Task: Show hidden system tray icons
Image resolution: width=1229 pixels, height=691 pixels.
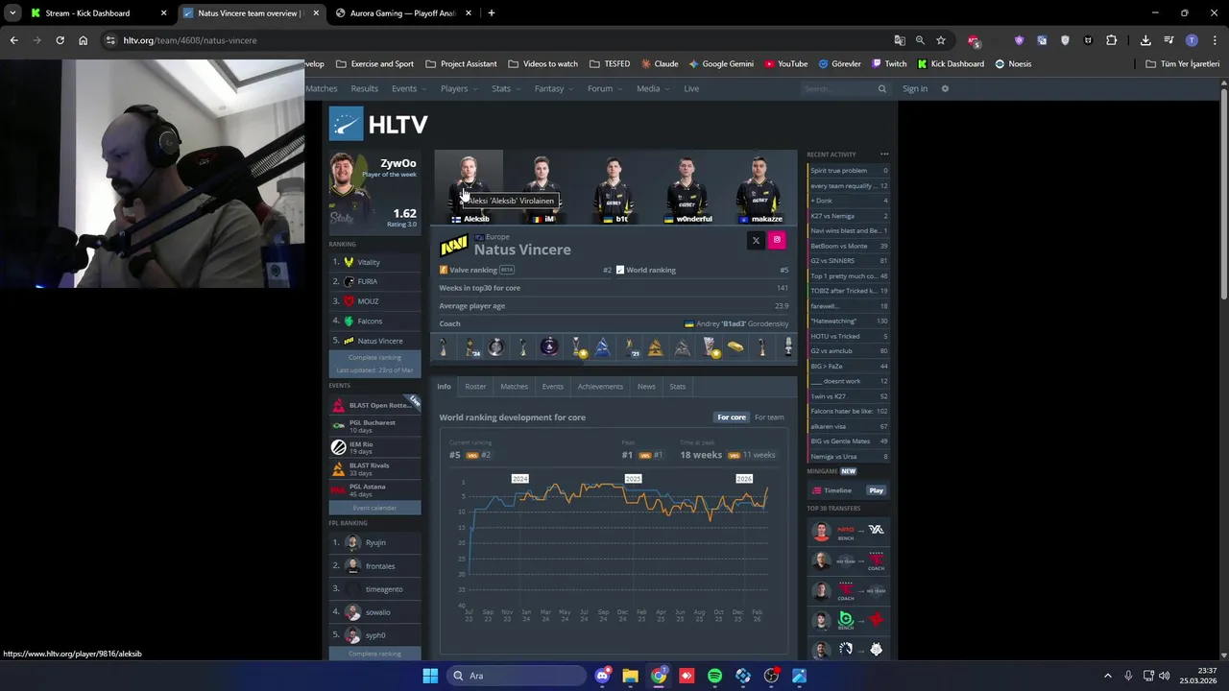Action: [1107, 676]
